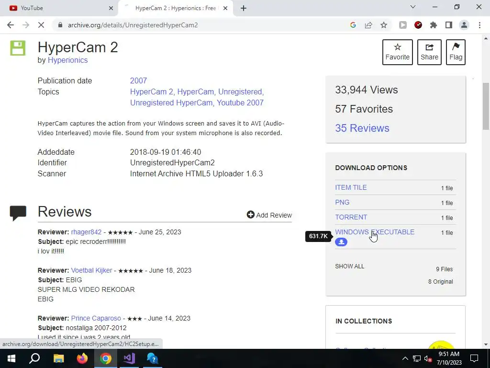Click the gray play extension icon
This screenshot has width=490, height=368.
click(x=403, y=25)
